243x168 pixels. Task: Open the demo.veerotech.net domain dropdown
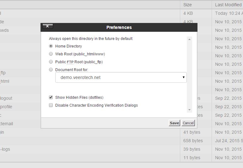pos(121,77)
